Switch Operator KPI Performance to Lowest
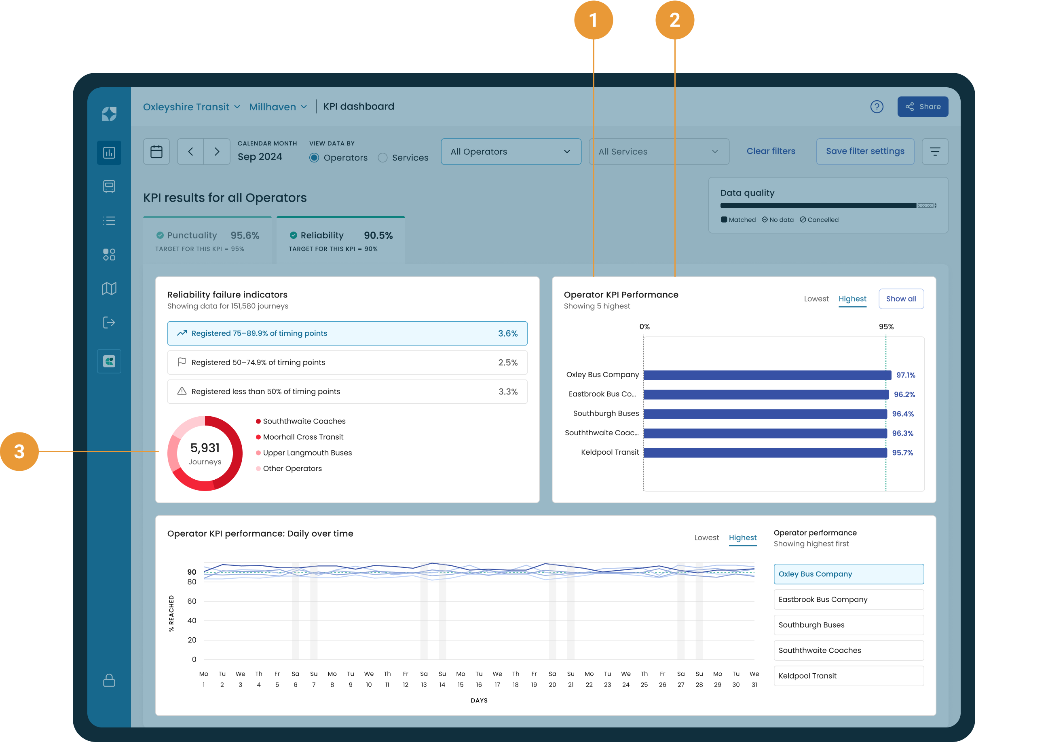This screenshot has height=742, width=1048. click(x=816, y=298)
